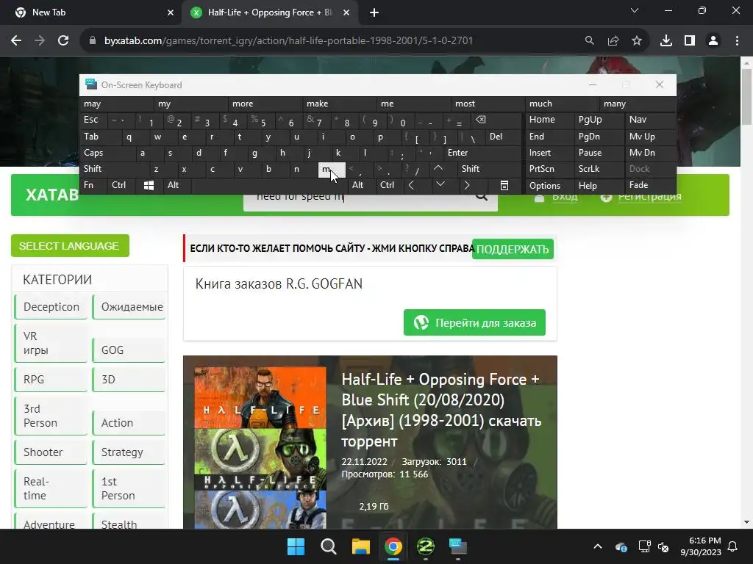Click the Enter key on keyboard
Viewport: 753px width, 564px height.
click(482, 153)
